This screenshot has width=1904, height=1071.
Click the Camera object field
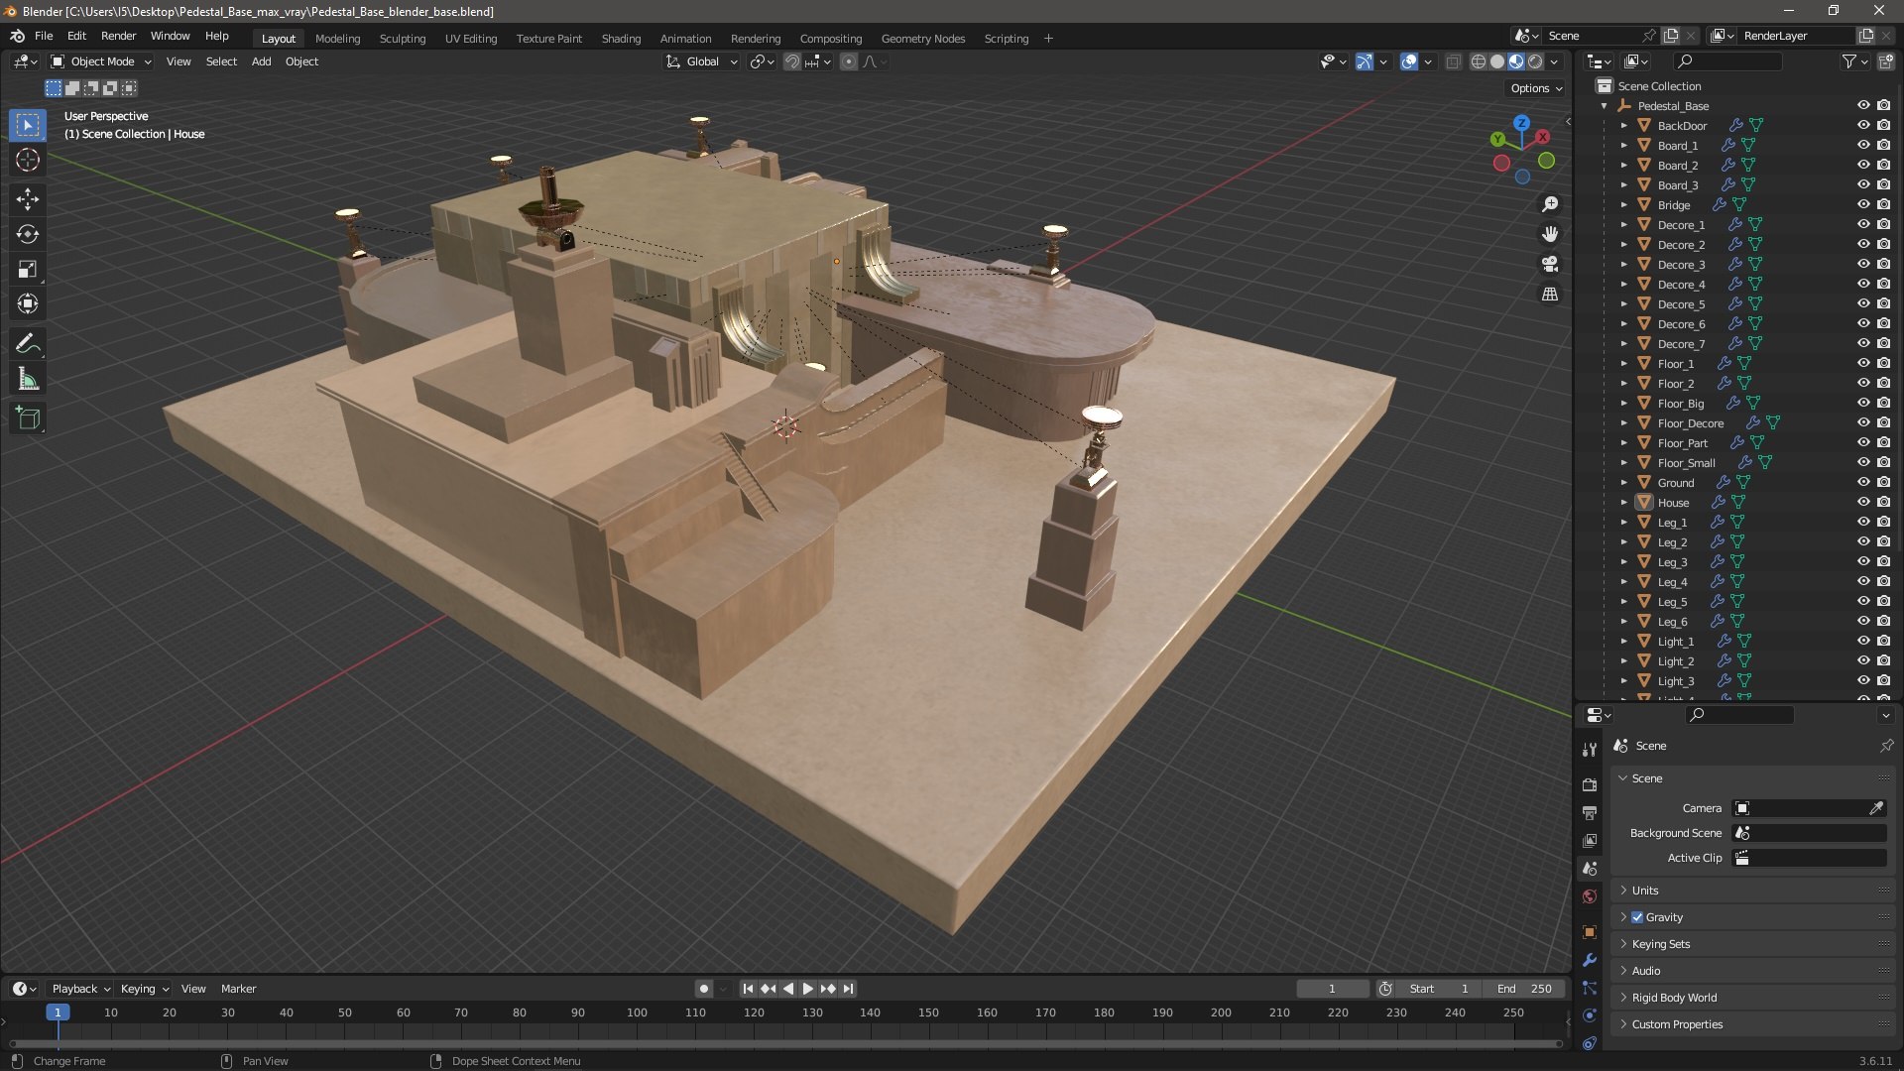[x=1800, y=808]
